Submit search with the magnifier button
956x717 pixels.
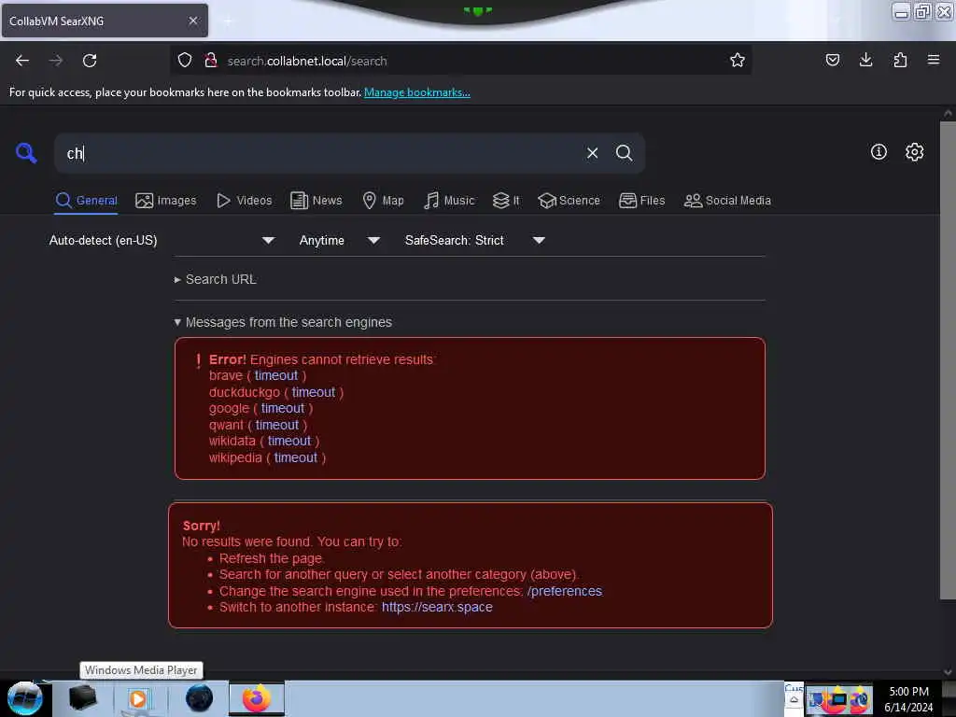624,153
